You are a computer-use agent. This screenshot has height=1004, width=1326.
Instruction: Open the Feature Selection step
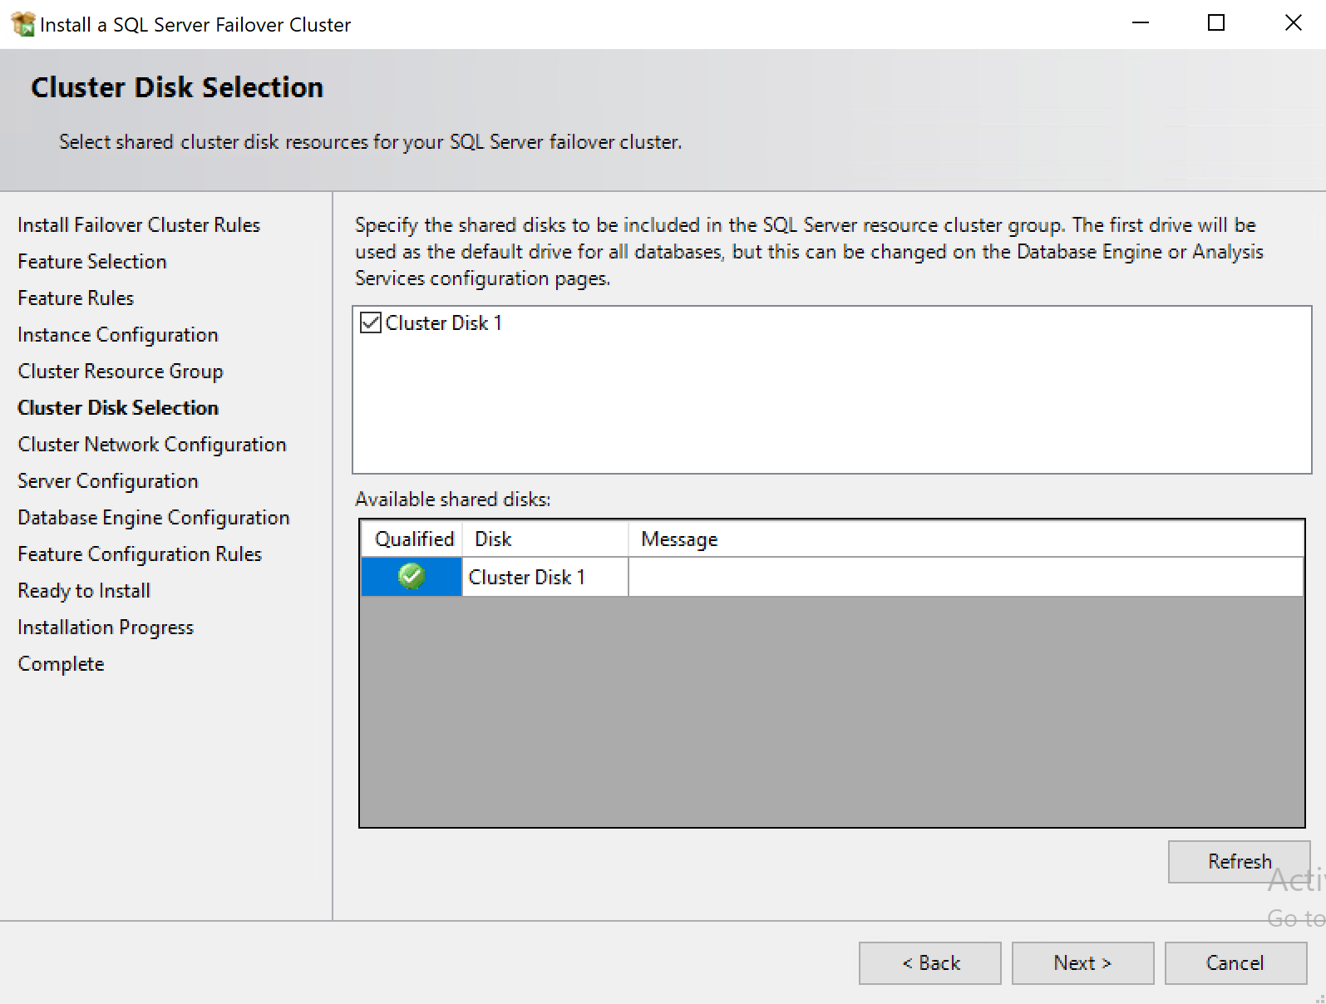tap(92, 262)
